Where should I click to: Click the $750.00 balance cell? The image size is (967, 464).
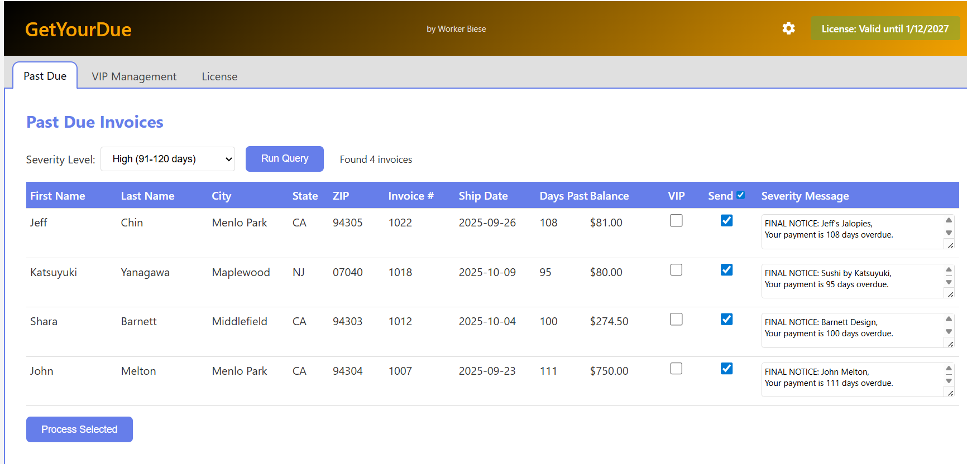(609, 371)
